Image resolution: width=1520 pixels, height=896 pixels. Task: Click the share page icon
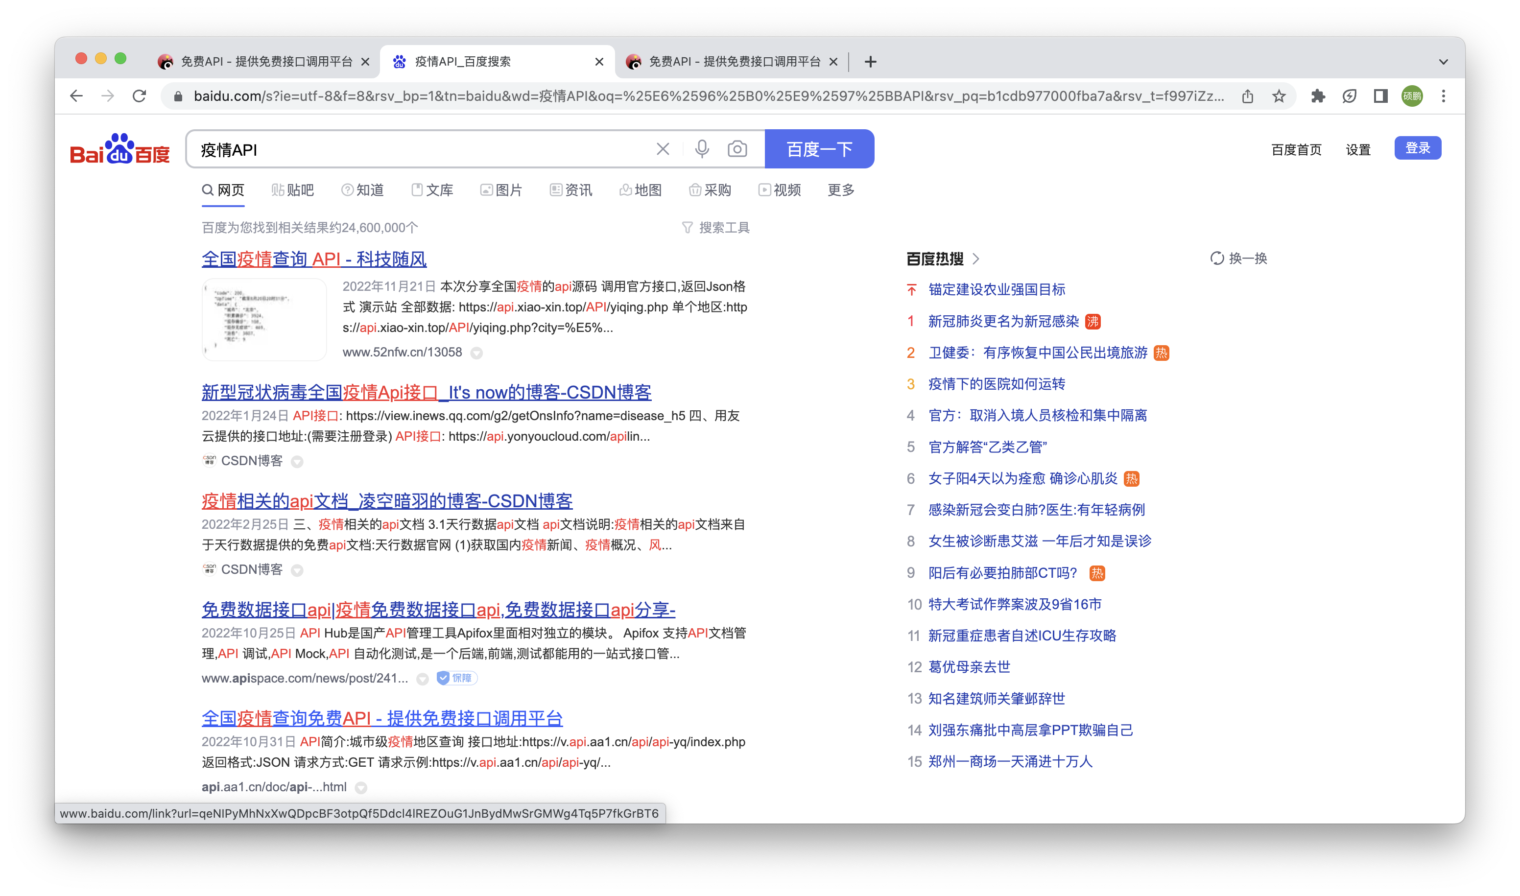coord(1247,96)
